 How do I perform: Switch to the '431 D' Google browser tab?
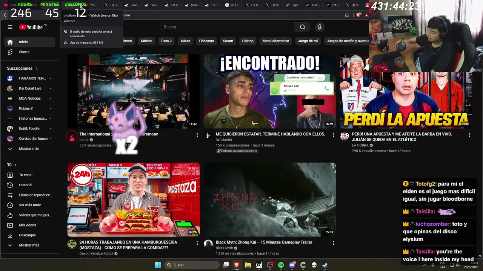click(232, 5)
